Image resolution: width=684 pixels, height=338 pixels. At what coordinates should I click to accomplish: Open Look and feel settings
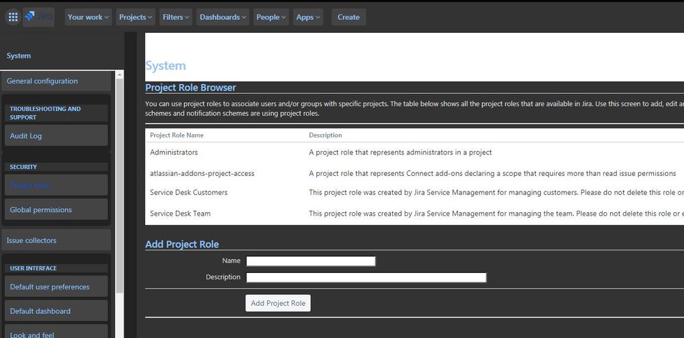pyautogui.click(x=56, y=331)
